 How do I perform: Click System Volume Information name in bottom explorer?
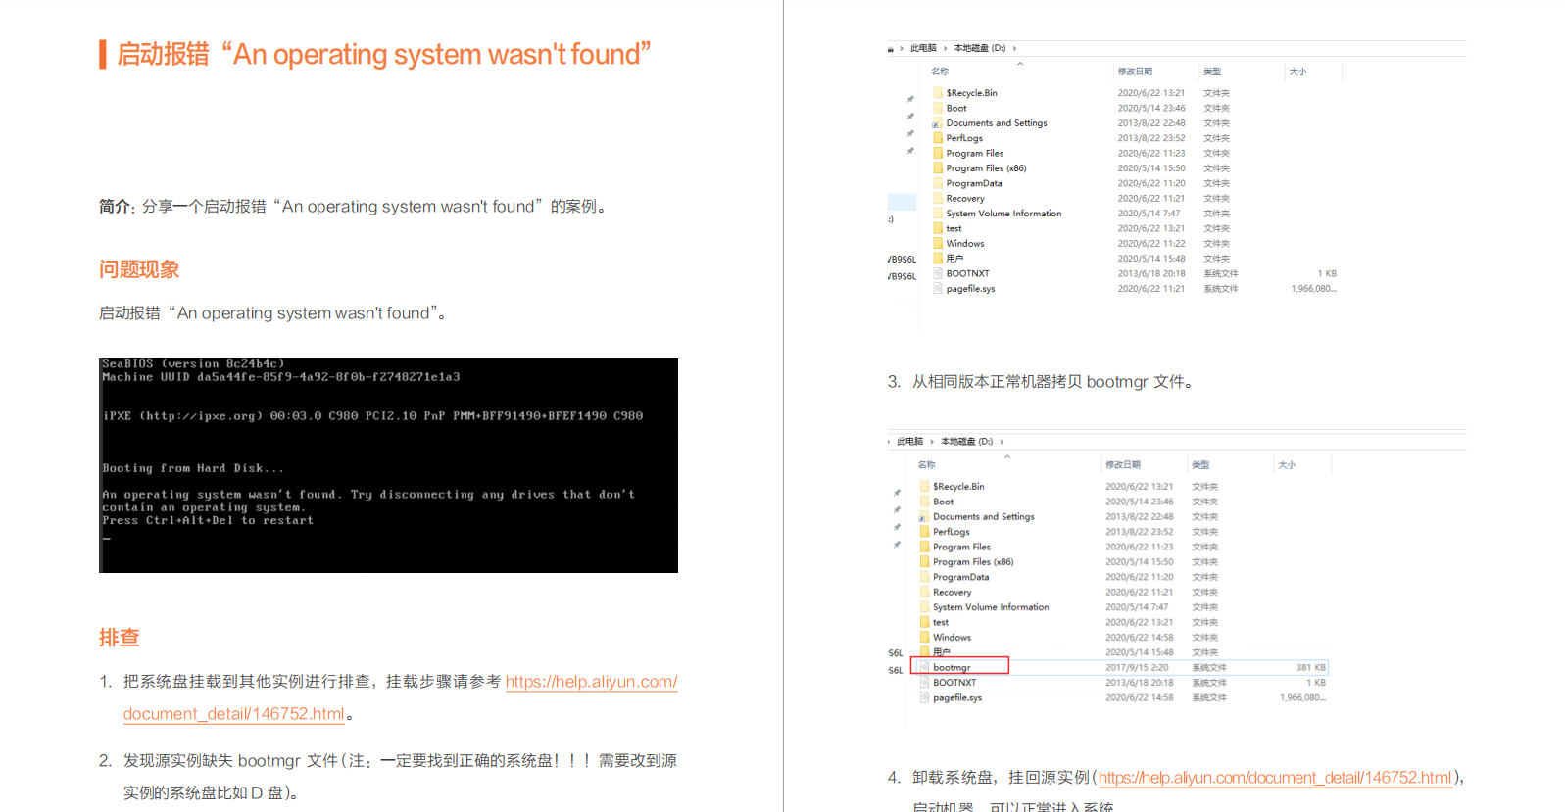991,607
